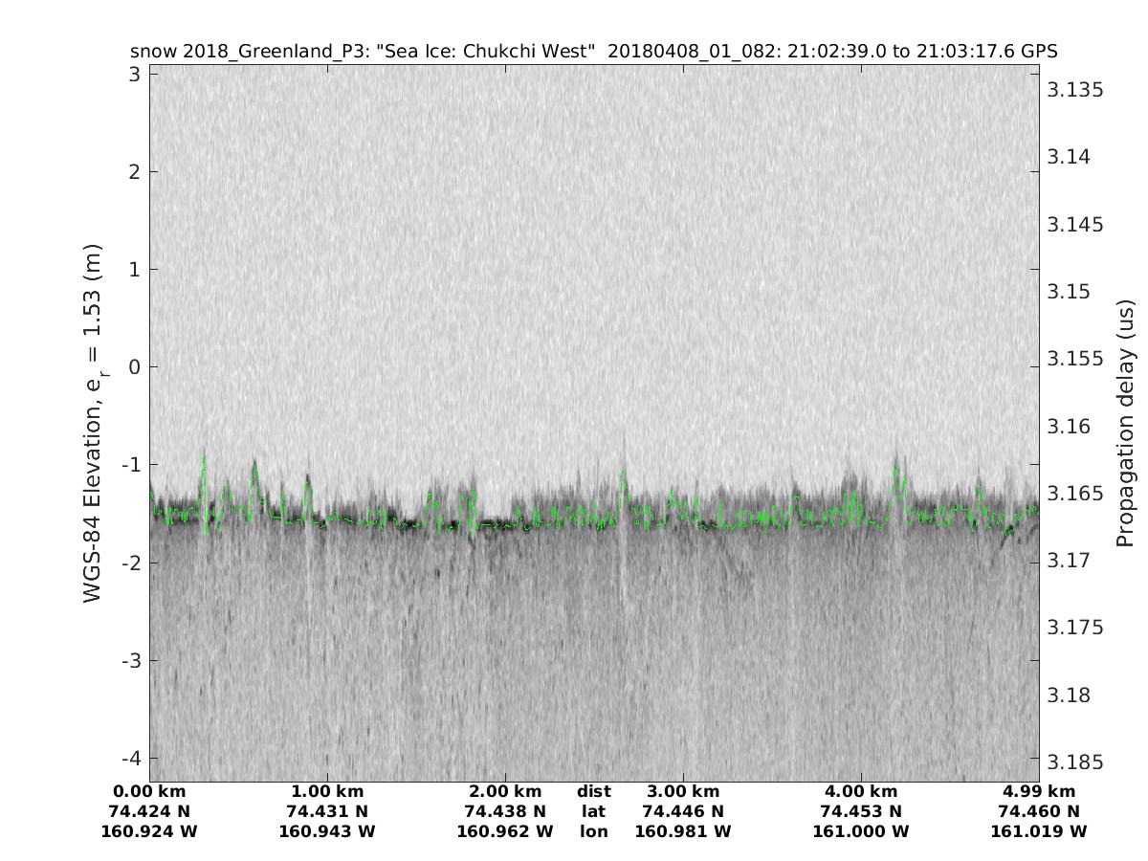Click the 160.962 W longitude label
Viewport: 1148px width, 861px height.
click(505, 831)
